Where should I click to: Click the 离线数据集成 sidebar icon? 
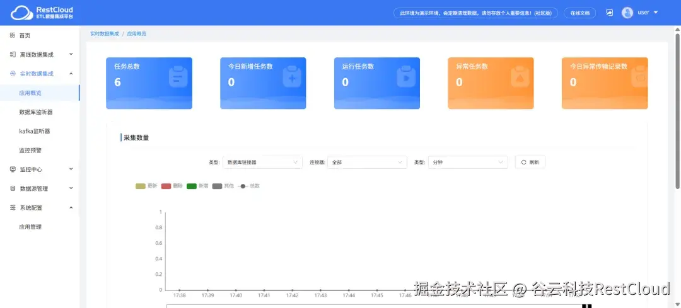(13, 55)
